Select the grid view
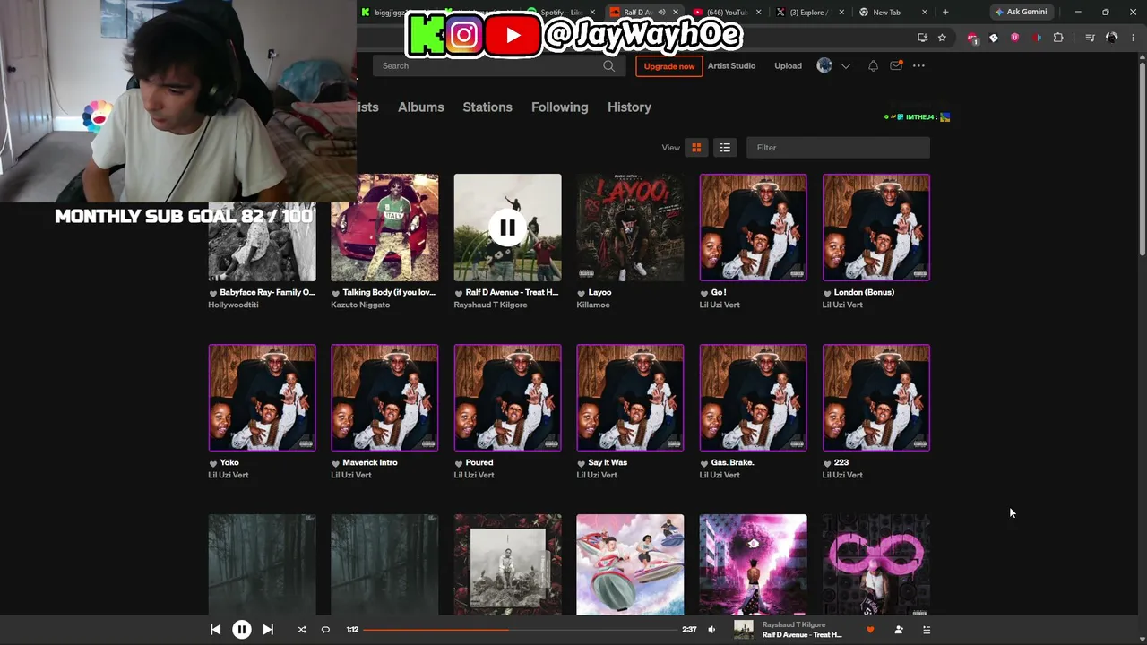 point(696,148)
